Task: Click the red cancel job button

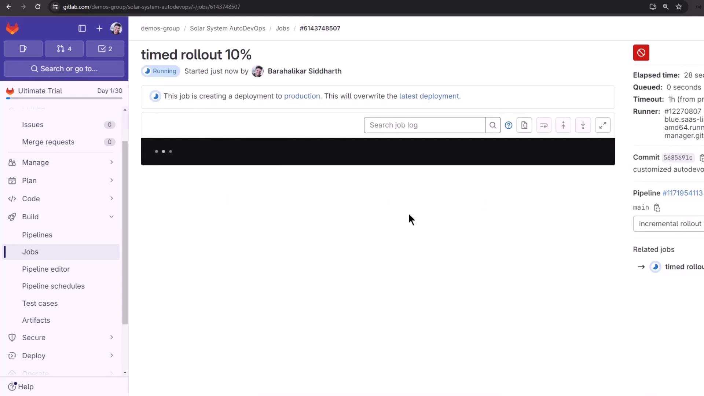Action: pos(641,53)
